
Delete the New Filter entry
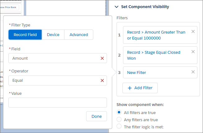193,72
